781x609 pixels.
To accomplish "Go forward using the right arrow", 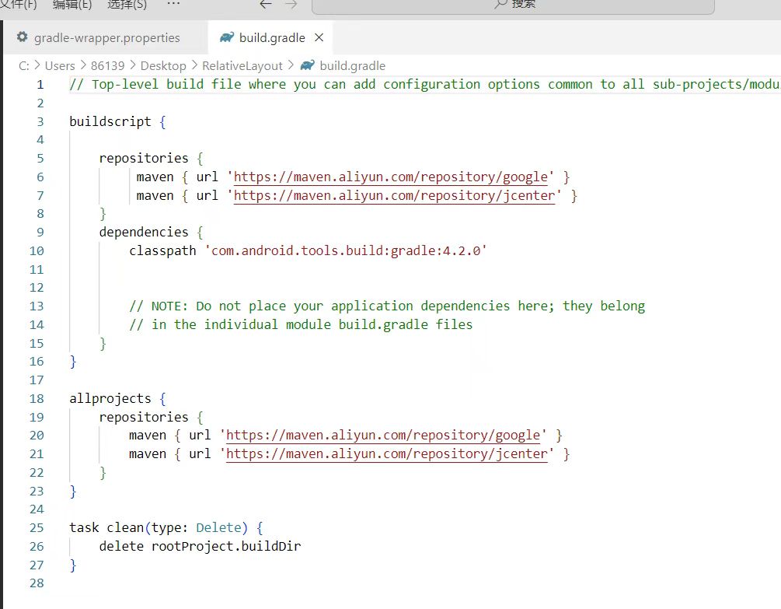I will (x=291, y=5).
